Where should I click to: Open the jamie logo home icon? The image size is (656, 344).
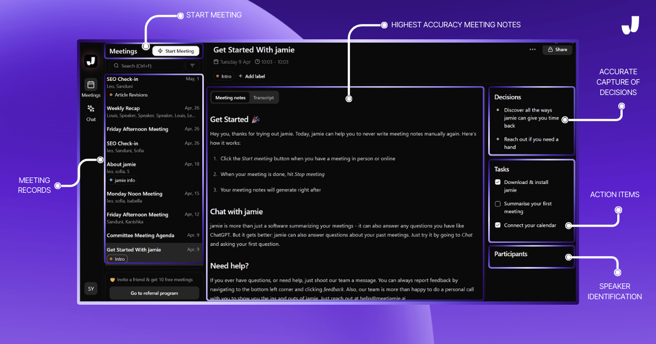point(91,61)
